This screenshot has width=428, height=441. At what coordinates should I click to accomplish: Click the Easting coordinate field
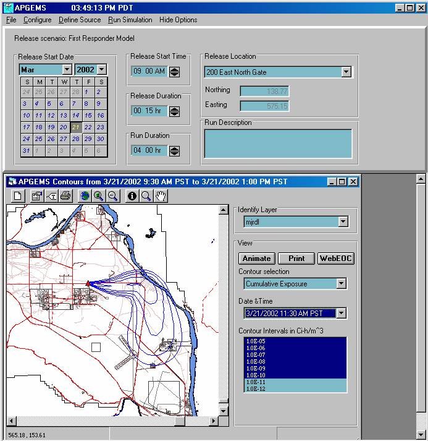pyautogui.click(x=264, y=106)
